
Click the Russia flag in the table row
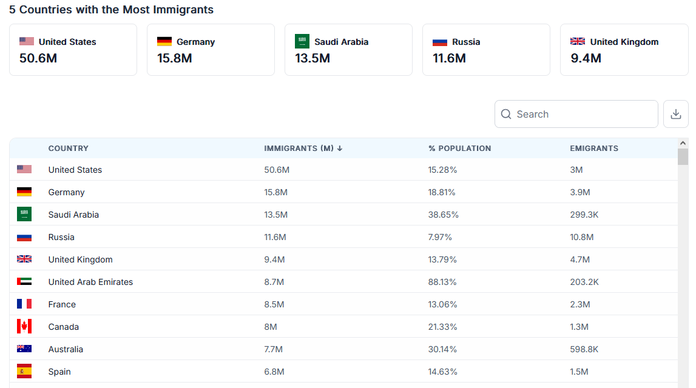tap(24, 237)
